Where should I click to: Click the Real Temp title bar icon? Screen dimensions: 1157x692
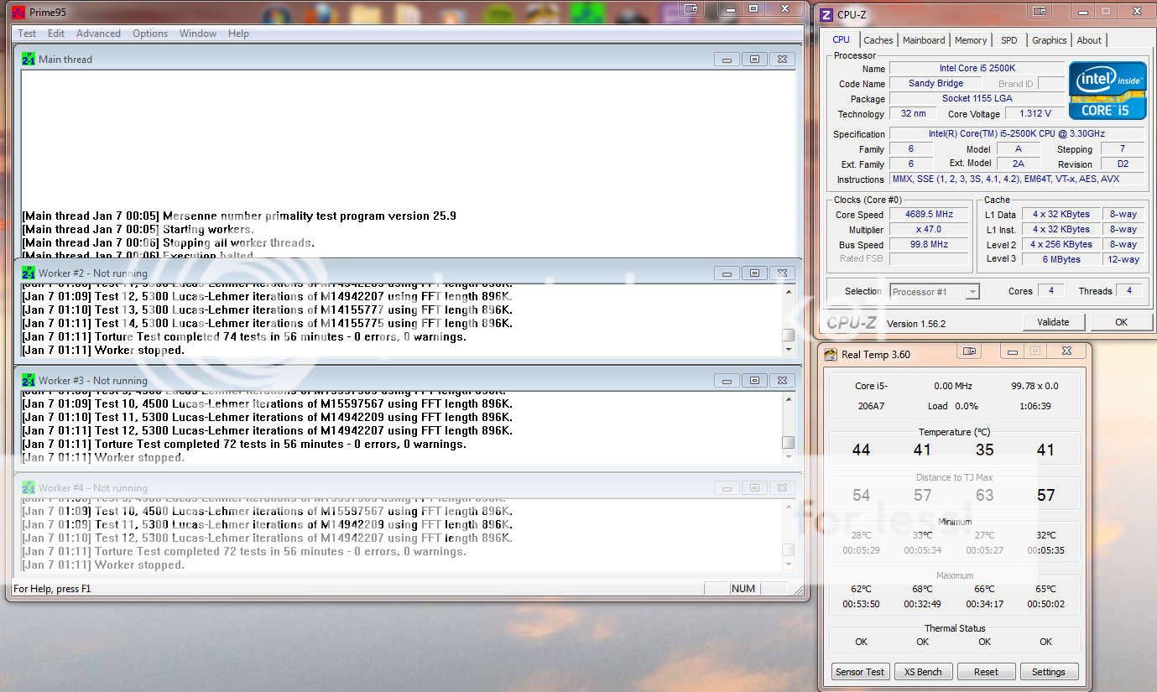pos(831,355)
